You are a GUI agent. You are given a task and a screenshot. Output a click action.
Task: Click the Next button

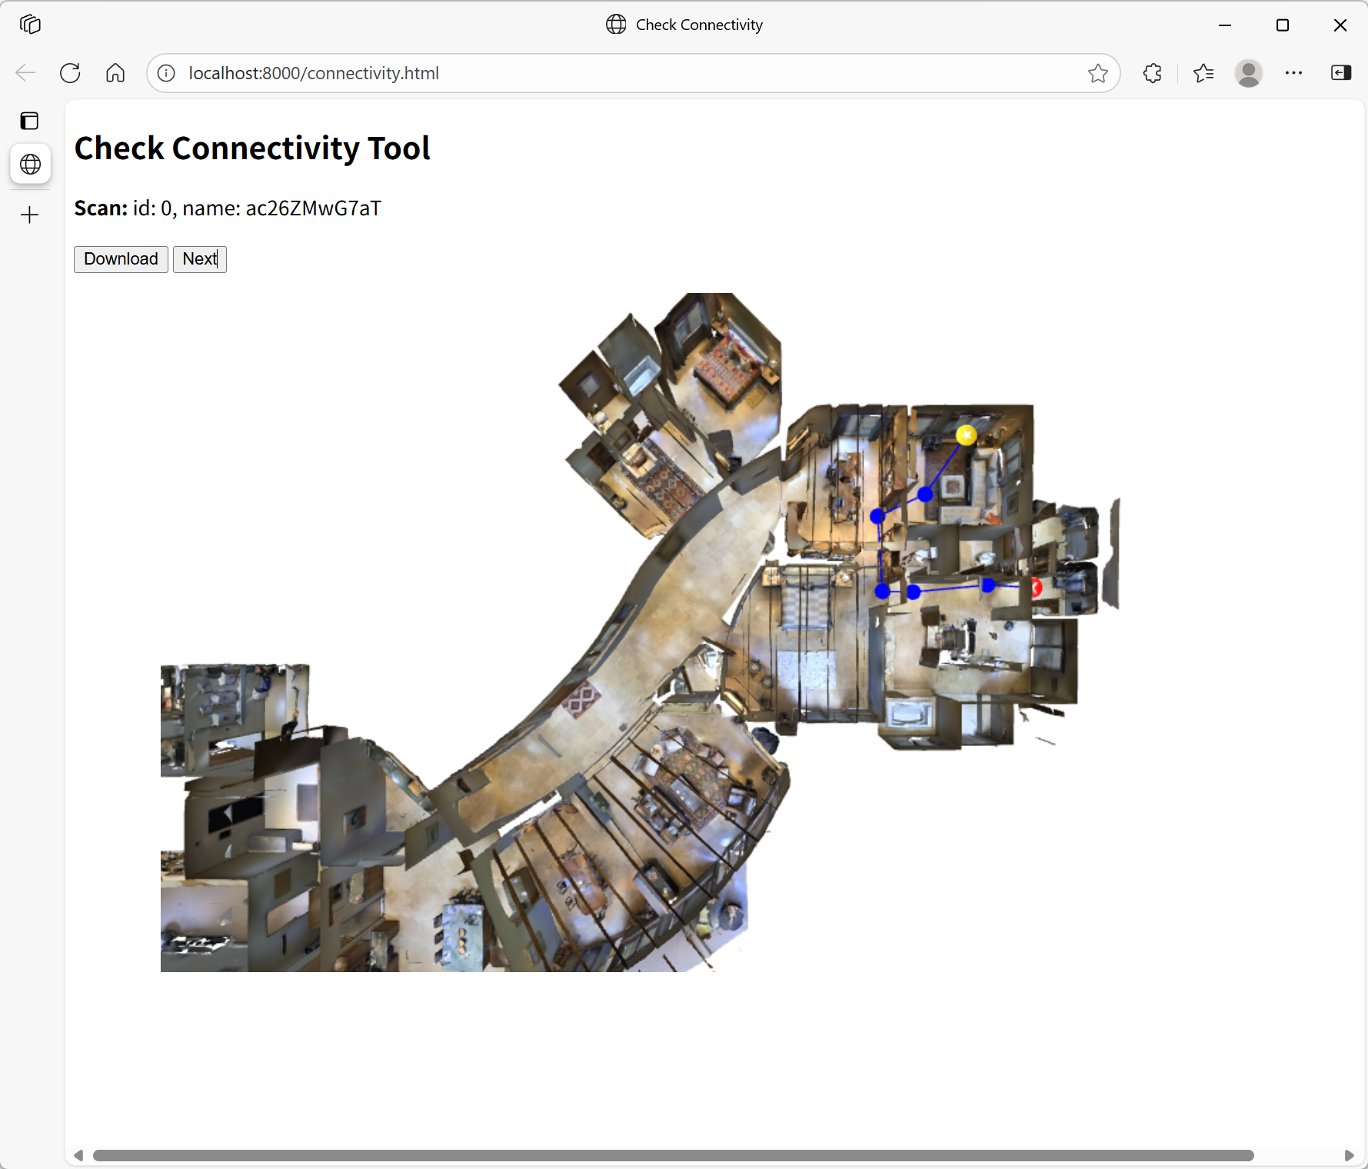pos(200,259)
